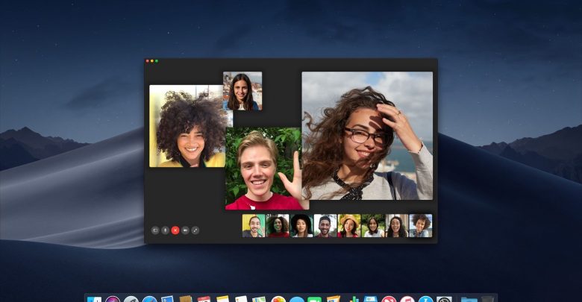
Task: Minimize the FaceTime window with yellow button
Action: tap(151, 61)
